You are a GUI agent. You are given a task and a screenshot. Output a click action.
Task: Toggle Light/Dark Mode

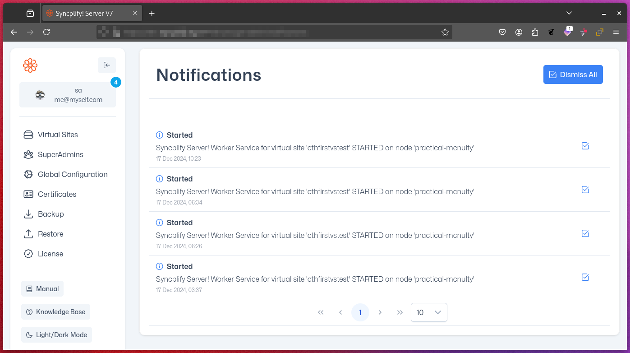pos(56,334)
